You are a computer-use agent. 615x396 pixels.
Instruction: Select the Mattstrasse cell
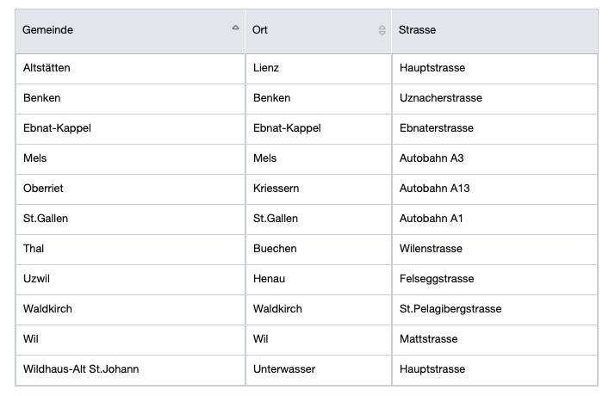coord(428,339)
